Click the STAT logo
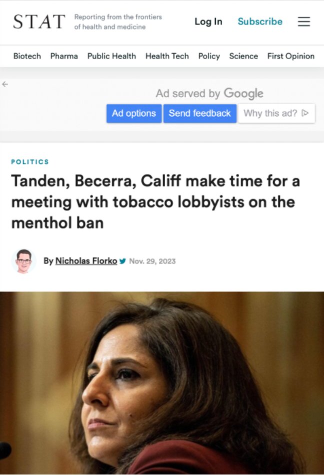This screenshot has height=475, width=324. (x=39, y=22)
